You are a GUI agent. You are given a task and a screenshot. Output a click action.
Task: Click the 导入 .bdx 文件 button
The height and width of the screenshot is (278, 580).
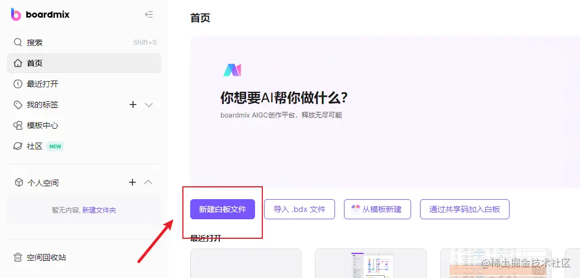[299, 209]
